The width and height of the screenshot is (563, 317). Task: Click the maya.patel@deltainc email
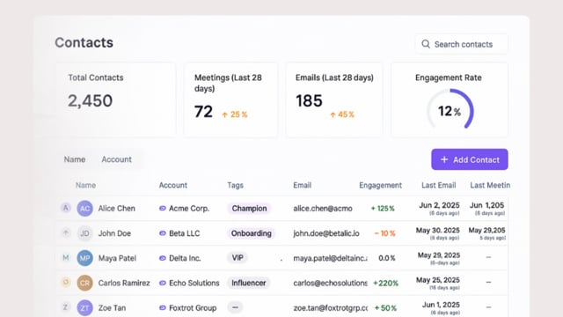331,258
